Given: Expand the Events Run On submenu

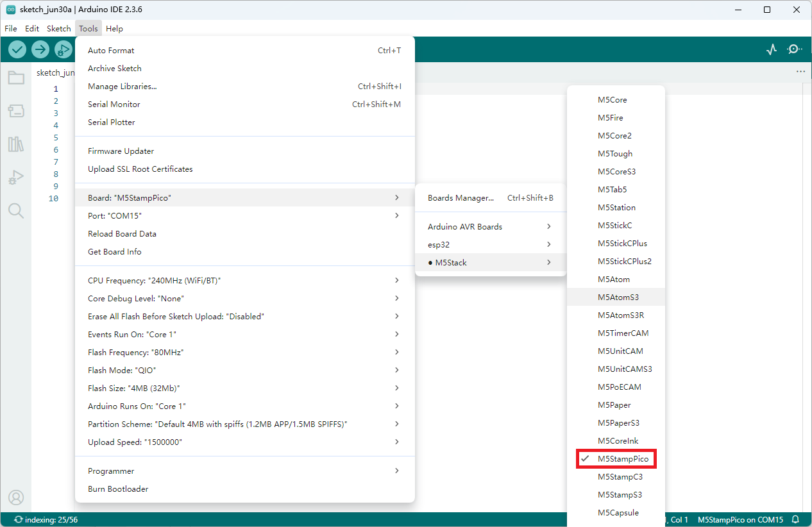Looking at the screenshot, I should pos(245,334).
